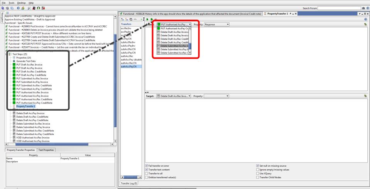Click the source dropdown list scrollbar
This screenshot has height=189, width=370.
[190, 40]
